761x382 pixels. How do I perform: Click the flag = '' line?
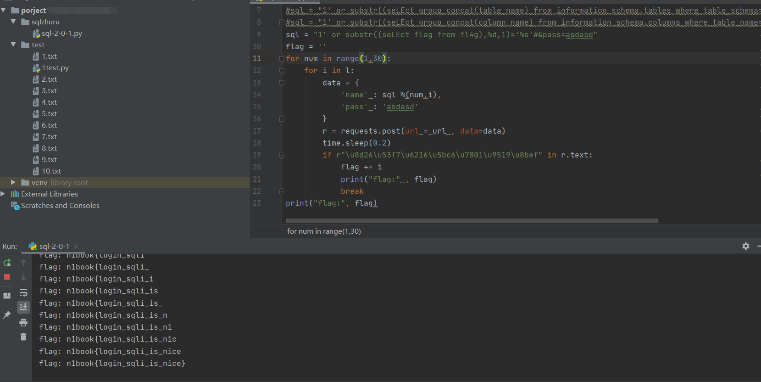coord(306,46)
